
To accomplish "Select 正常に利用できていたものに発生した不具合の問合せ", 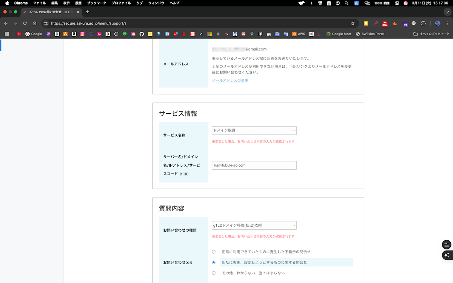I will 214,252.
